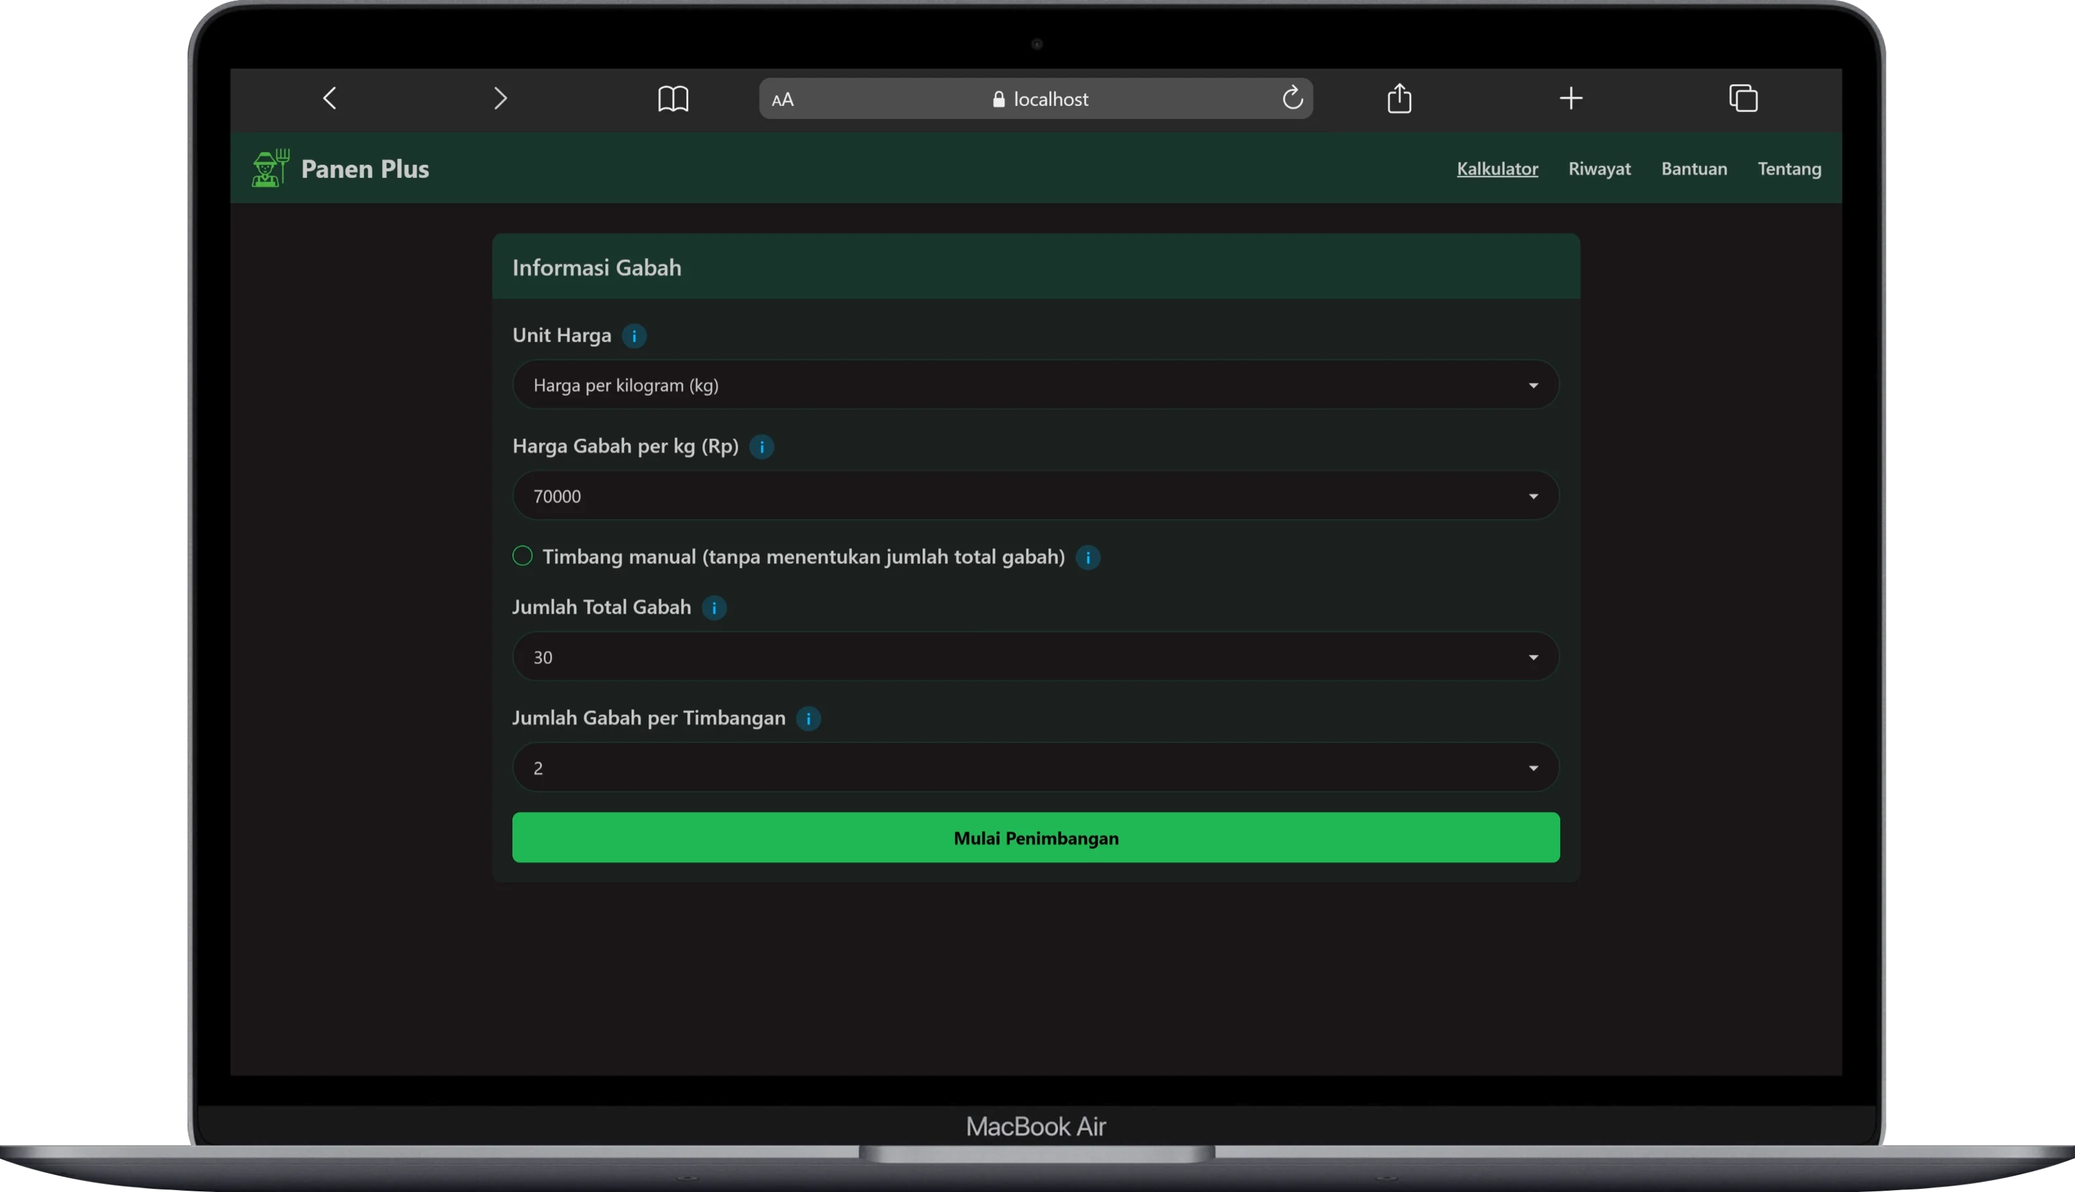Open the info tooltip for Jumlah Total Gabah
This screenshot has width=2075, height=1192.
coord(714,608)
